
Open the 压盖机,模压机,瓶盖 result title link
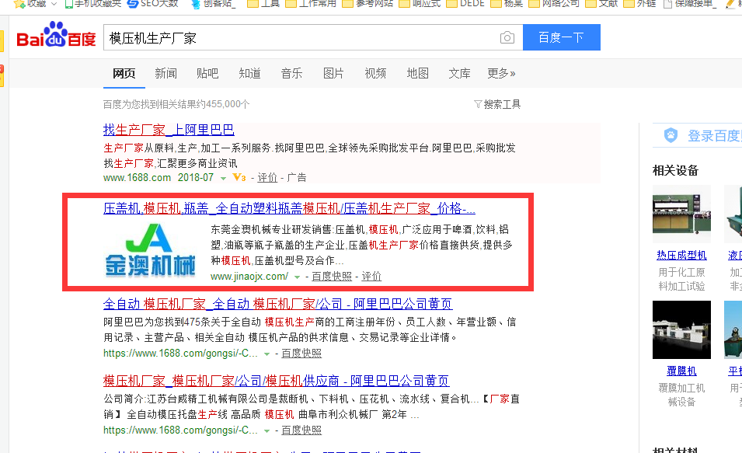click(x=289, y=209)
